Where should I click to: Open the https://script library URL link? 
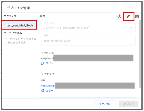[x=48, y=86]
